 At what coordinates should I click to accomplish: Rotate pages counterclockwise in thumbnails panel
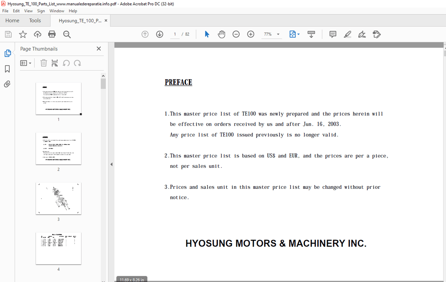[x=67, y=63]
